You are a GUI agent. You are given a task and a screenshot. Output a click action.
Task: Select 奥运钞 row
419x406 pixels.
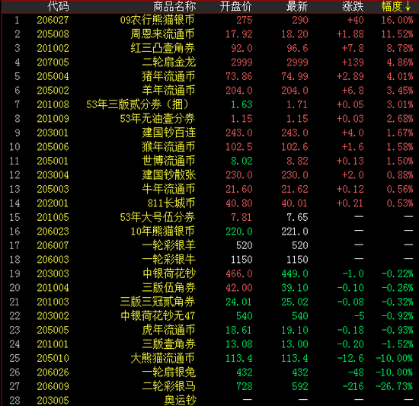[x=209, y=401]
